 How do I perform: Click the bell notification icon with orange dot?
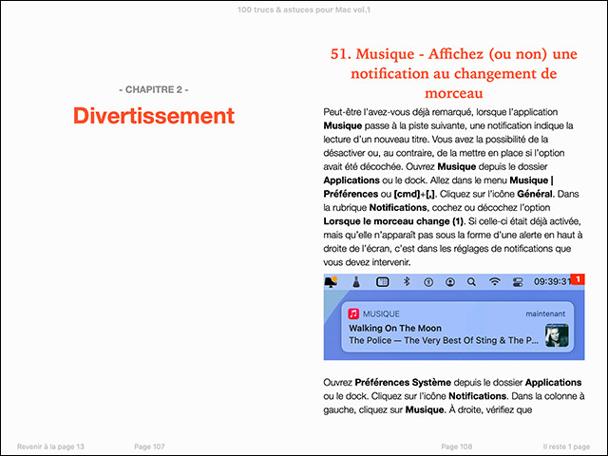pyautogui.click(x=332, y=282)
